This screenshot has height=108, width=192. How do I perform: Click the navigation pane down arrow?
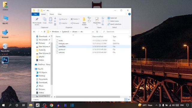[x=52, y=97]
